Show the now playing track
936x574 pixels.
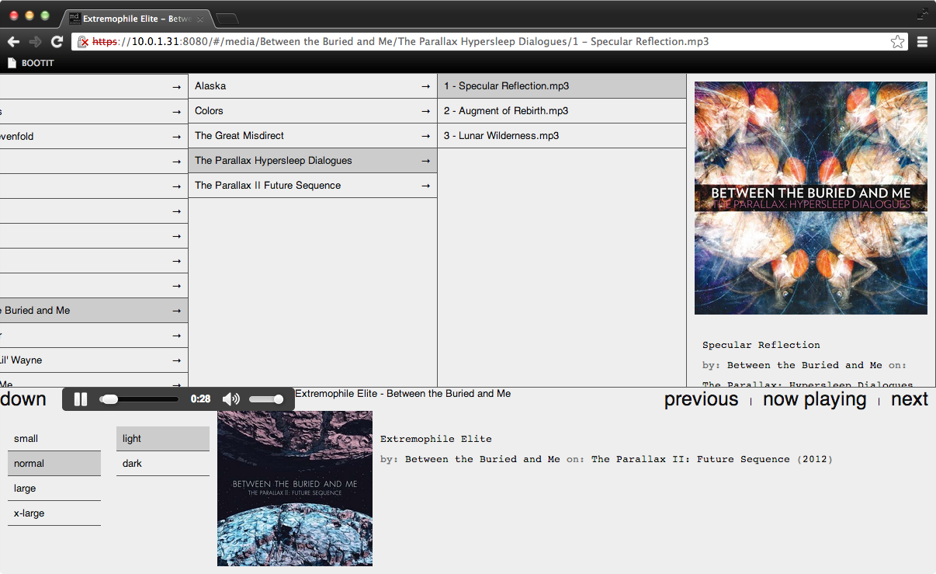814,399
